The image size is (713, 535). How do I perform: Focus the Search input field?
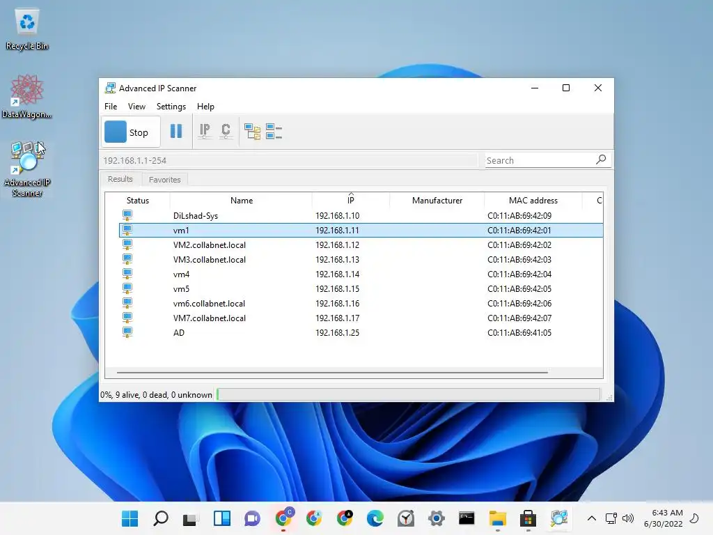(x=540, y=161)
